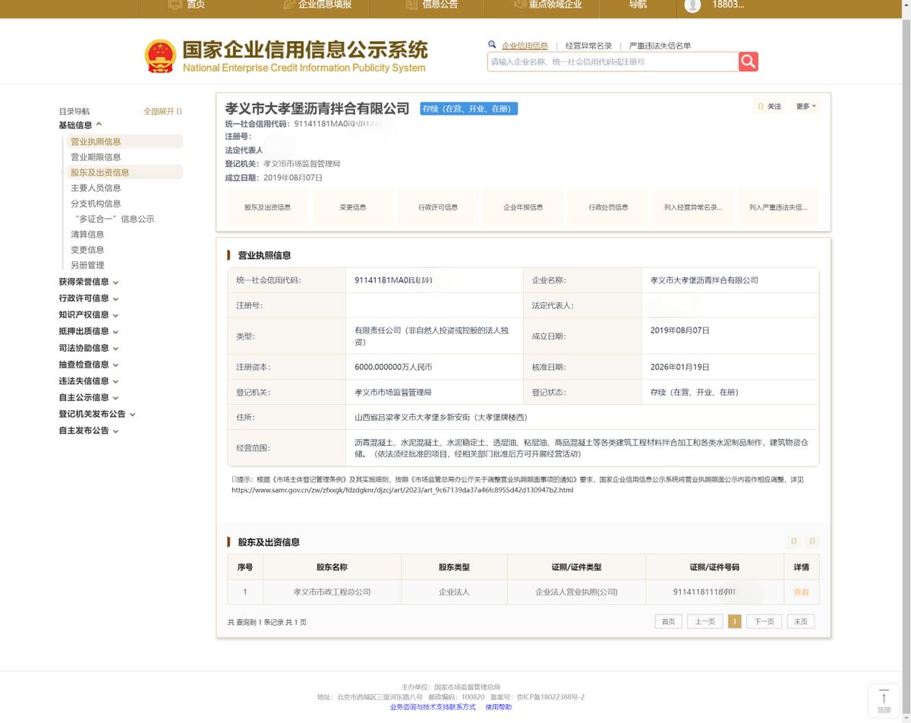911x723 pixels.
Task: Go to sidebar item 变更信息
Action: 87,250
